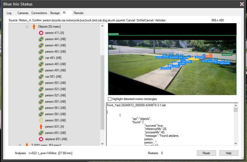Click the Front_Yard .dat filename text
Viewport: 247px width, 162px height.
(136, 105)
